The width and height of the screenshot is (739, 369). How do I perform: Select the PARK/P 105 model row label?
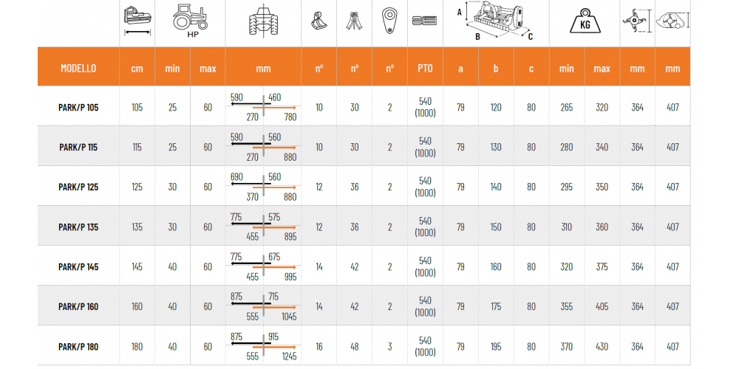(x=78, y=108)
